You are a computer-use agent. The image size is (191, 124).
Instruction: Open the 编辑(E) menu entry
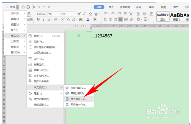click(x=15, y=19)
